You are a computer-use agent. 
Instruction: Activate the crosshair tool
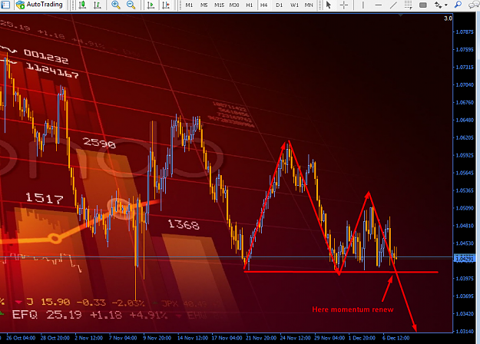[344, 5]
